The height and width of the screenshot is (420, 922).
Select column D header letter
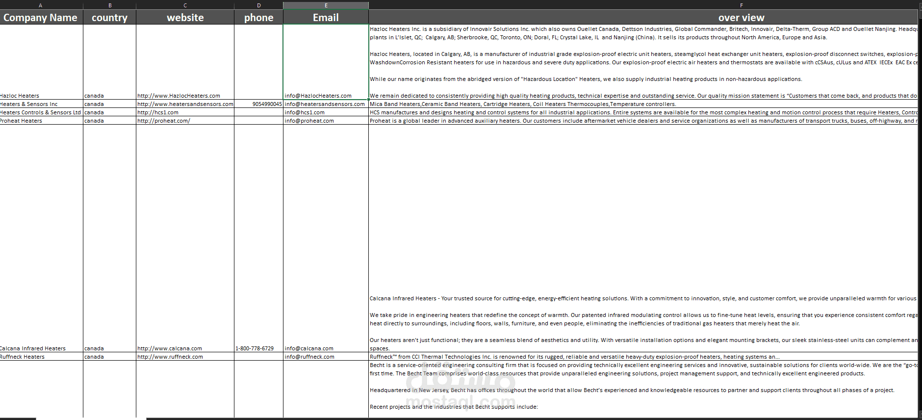pyautogui.click(x=258, y=5)
